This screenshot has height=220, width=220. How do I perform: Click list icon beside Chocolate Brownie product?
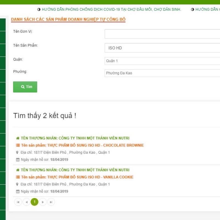[x=18, y=145]
